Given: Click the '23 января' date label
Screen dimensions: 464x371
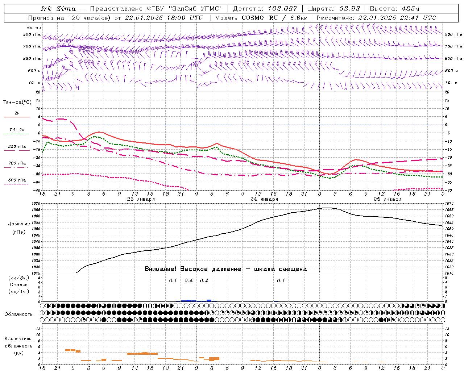Looking at the screenshot, I should [141, 199].
